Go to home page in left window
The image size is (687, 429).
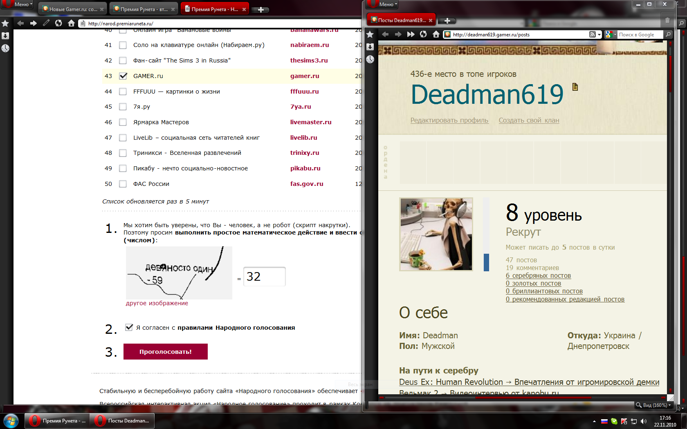(x=71, y=23)
